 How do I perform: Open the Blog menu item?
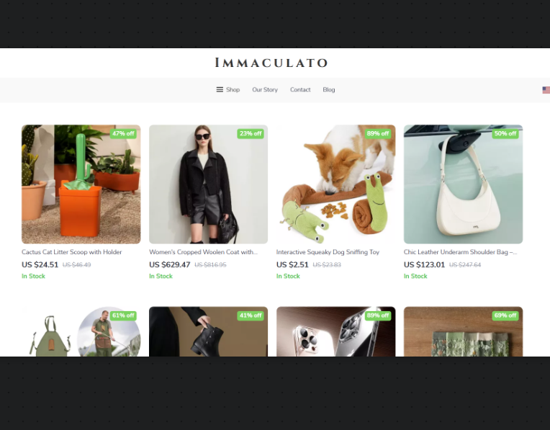click(329, 89)
